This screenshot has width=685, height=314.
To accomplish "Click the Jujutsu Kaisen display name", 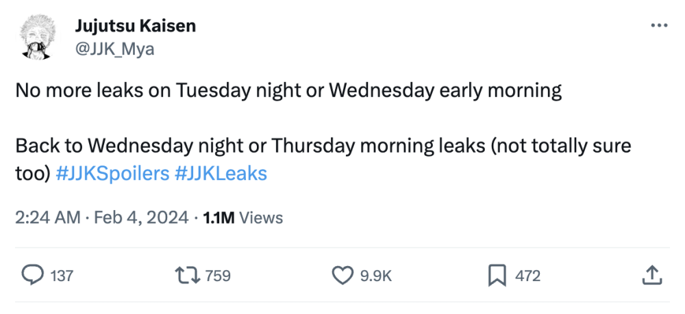I will [135, 26].
